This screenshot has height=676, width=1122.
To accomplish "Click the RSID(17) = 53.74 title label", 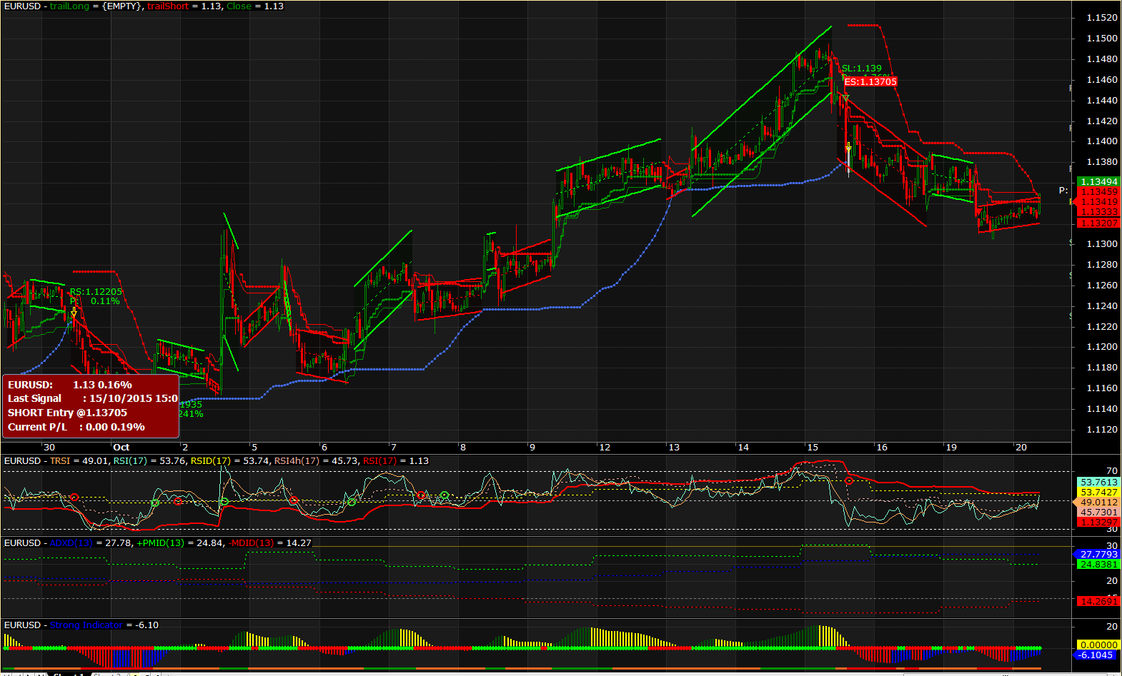I will click(x=231, y=461).
